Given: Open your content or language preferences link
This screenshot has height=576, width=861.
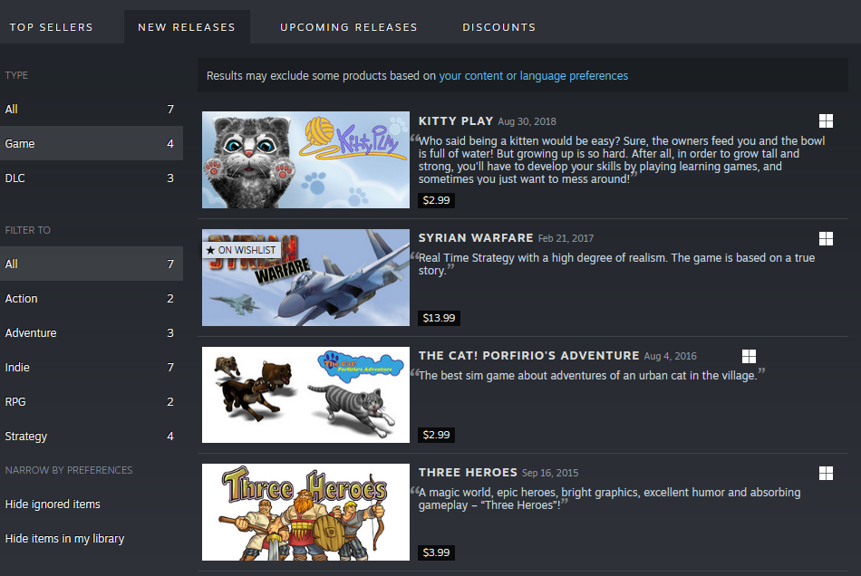Looking at the screenshot, I should (533, 76).
